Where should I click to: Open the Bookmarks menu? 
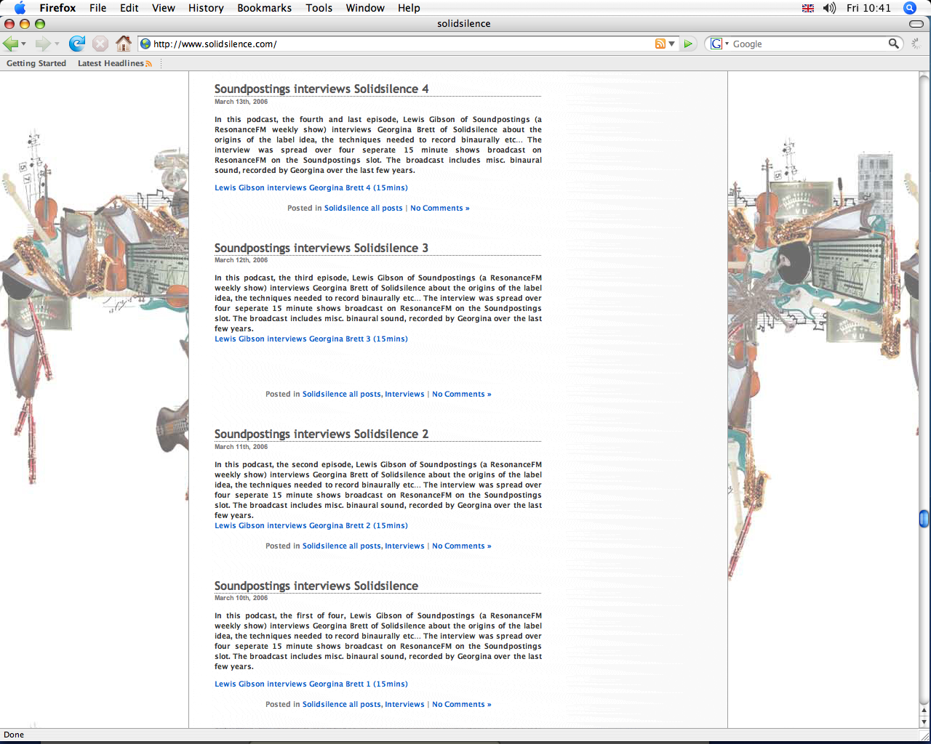[264, 8]
